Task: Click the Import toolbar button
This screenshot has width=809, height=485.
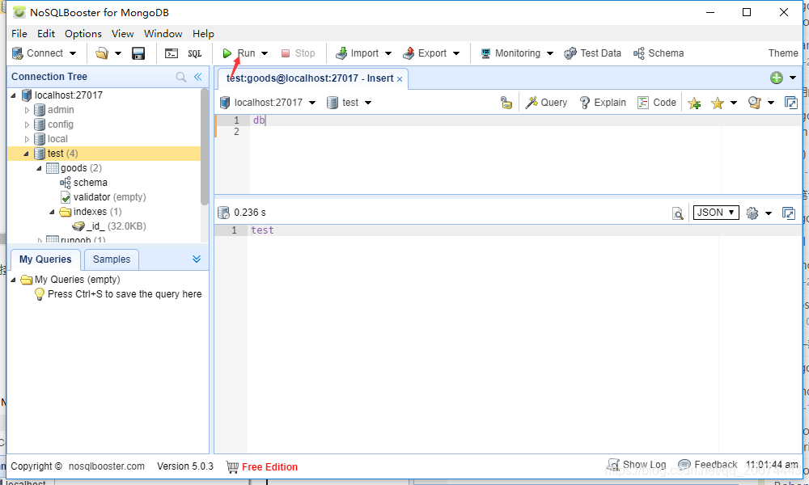Action: pyautogui.click(x=357, y=53)
